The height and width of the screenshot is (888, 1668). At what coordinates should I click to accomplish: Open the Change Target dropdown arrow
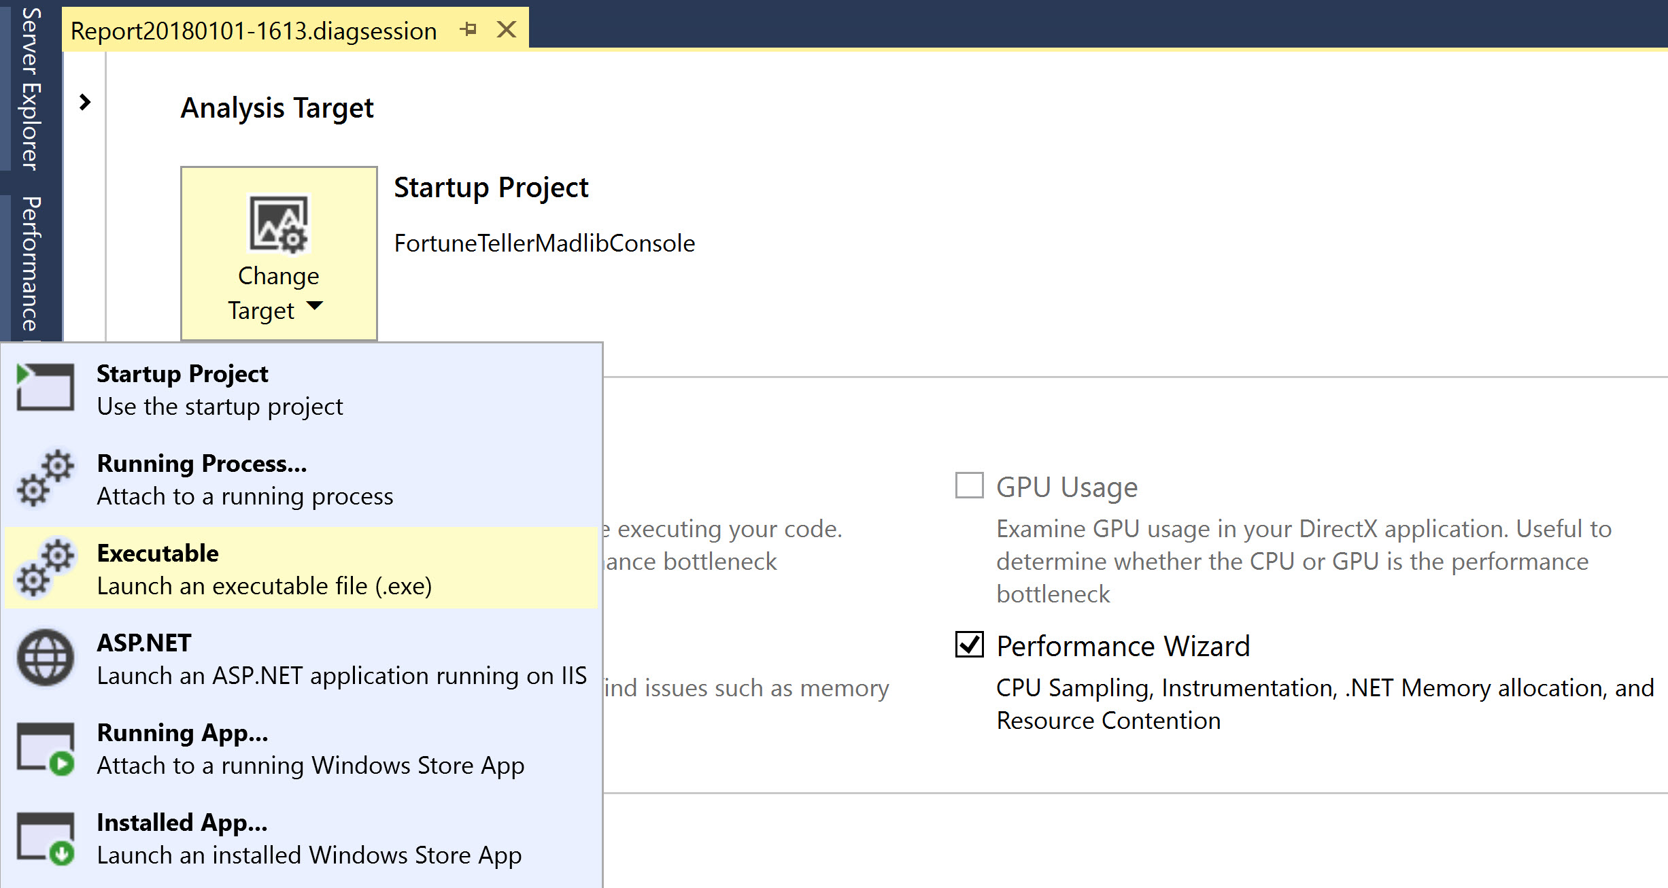pyautogui.click(x=314, y=306)
